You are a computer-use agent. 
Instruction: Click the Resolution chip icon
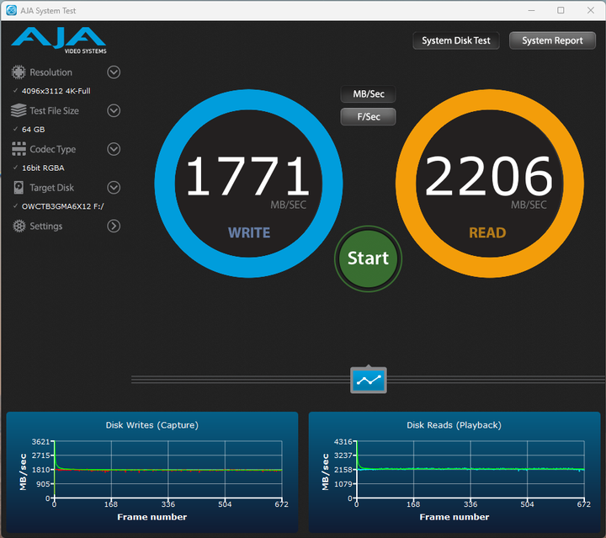tap(18, 72)
